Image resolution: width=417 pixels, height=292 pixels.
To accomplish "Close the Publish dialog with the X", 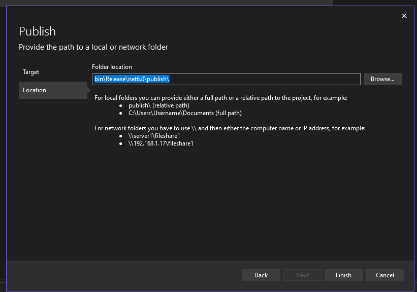I will (404, 16).
